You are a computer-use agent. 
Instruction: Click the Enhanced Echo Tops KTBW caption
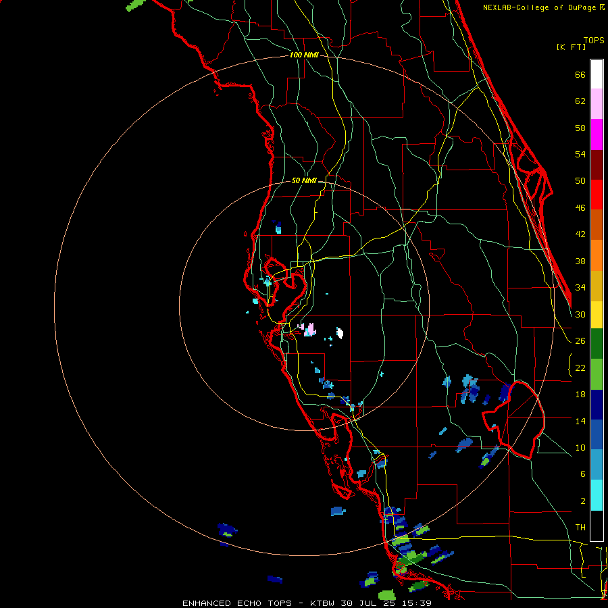[307, 603]
